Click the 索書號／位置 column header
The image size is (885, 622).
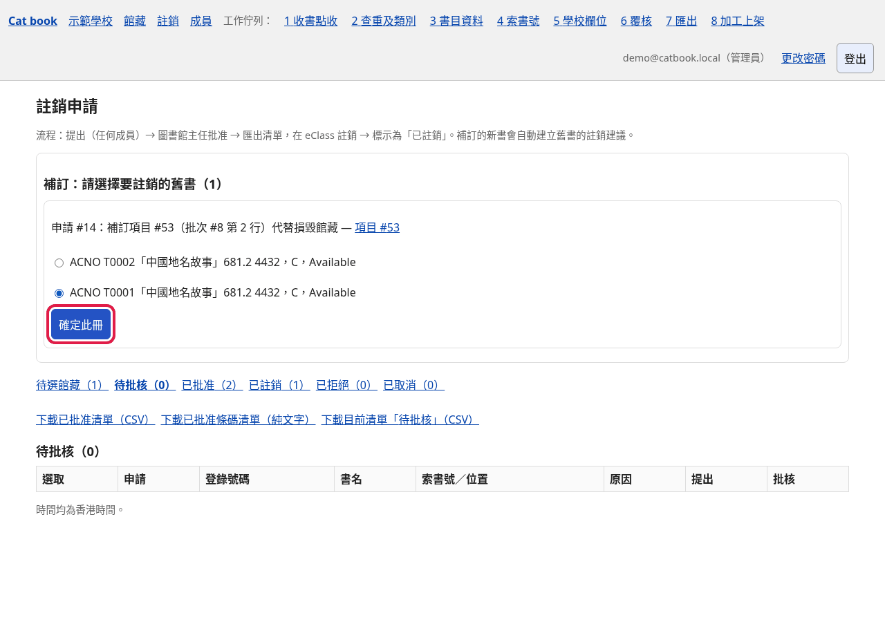[x=510, y=479]
